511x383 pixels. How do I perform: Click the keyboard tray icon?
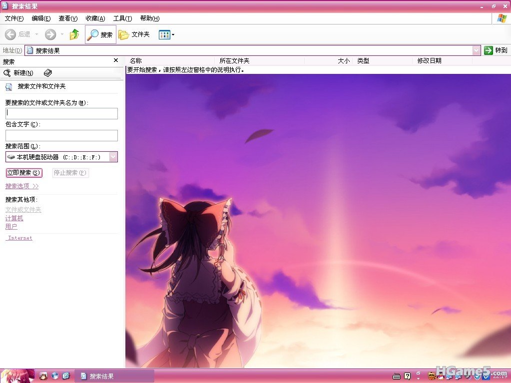(396, 377)
